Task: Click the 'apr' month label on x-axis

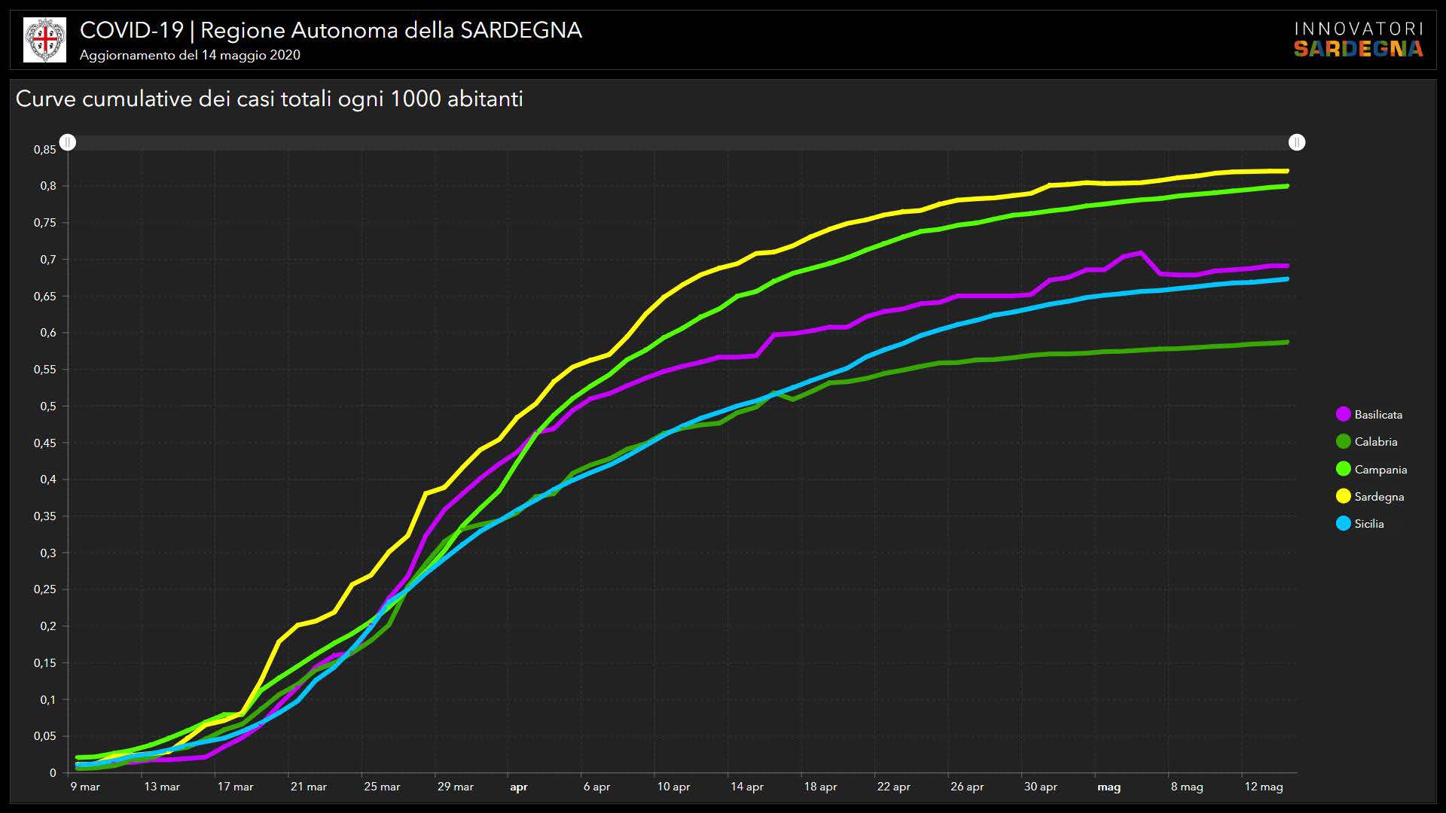Action: pos(518,787)
